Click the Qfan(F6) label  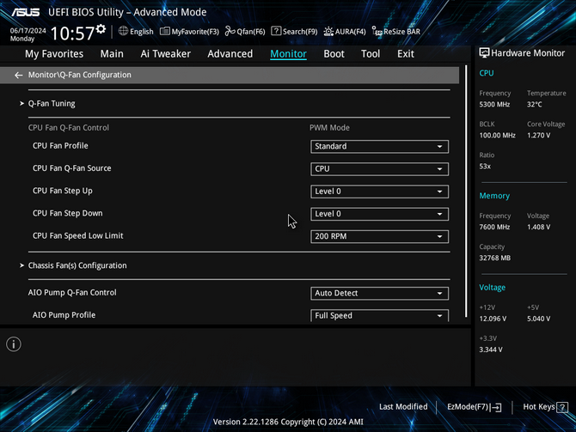251,32
